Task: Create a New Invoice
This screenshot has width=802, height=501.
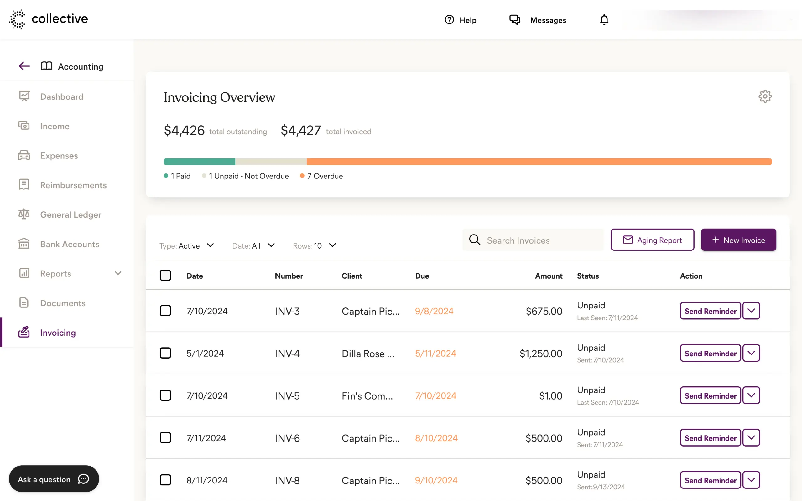Action: pos(738,240)
